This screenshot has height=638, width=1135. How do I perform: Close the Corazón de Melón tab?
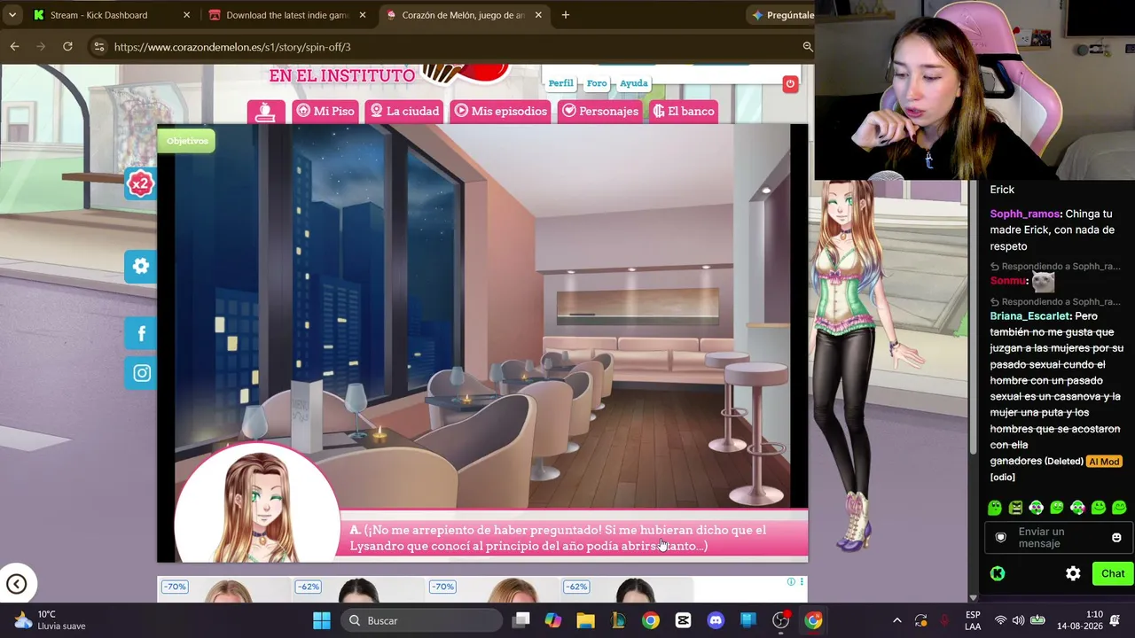[x=538, y=15]
